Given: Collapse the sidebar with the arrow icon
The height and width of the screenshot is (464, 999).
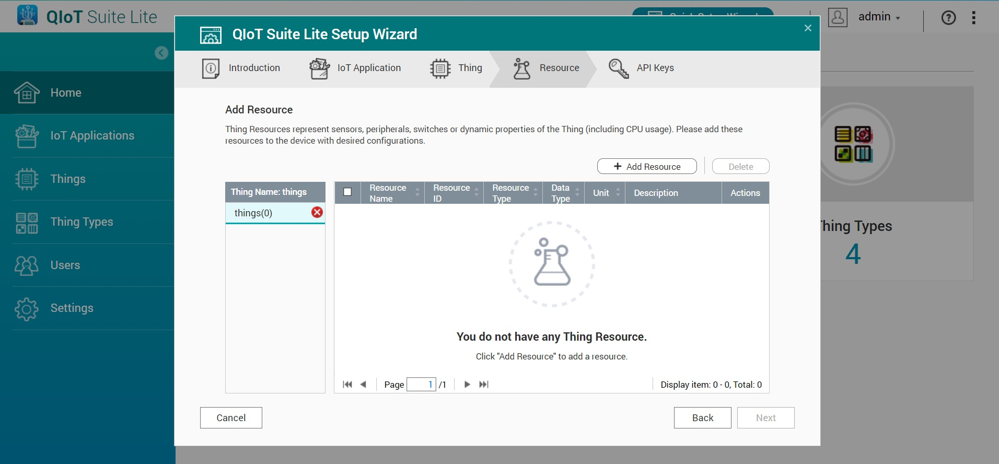Looking at the screenshot, I should 161,53.
